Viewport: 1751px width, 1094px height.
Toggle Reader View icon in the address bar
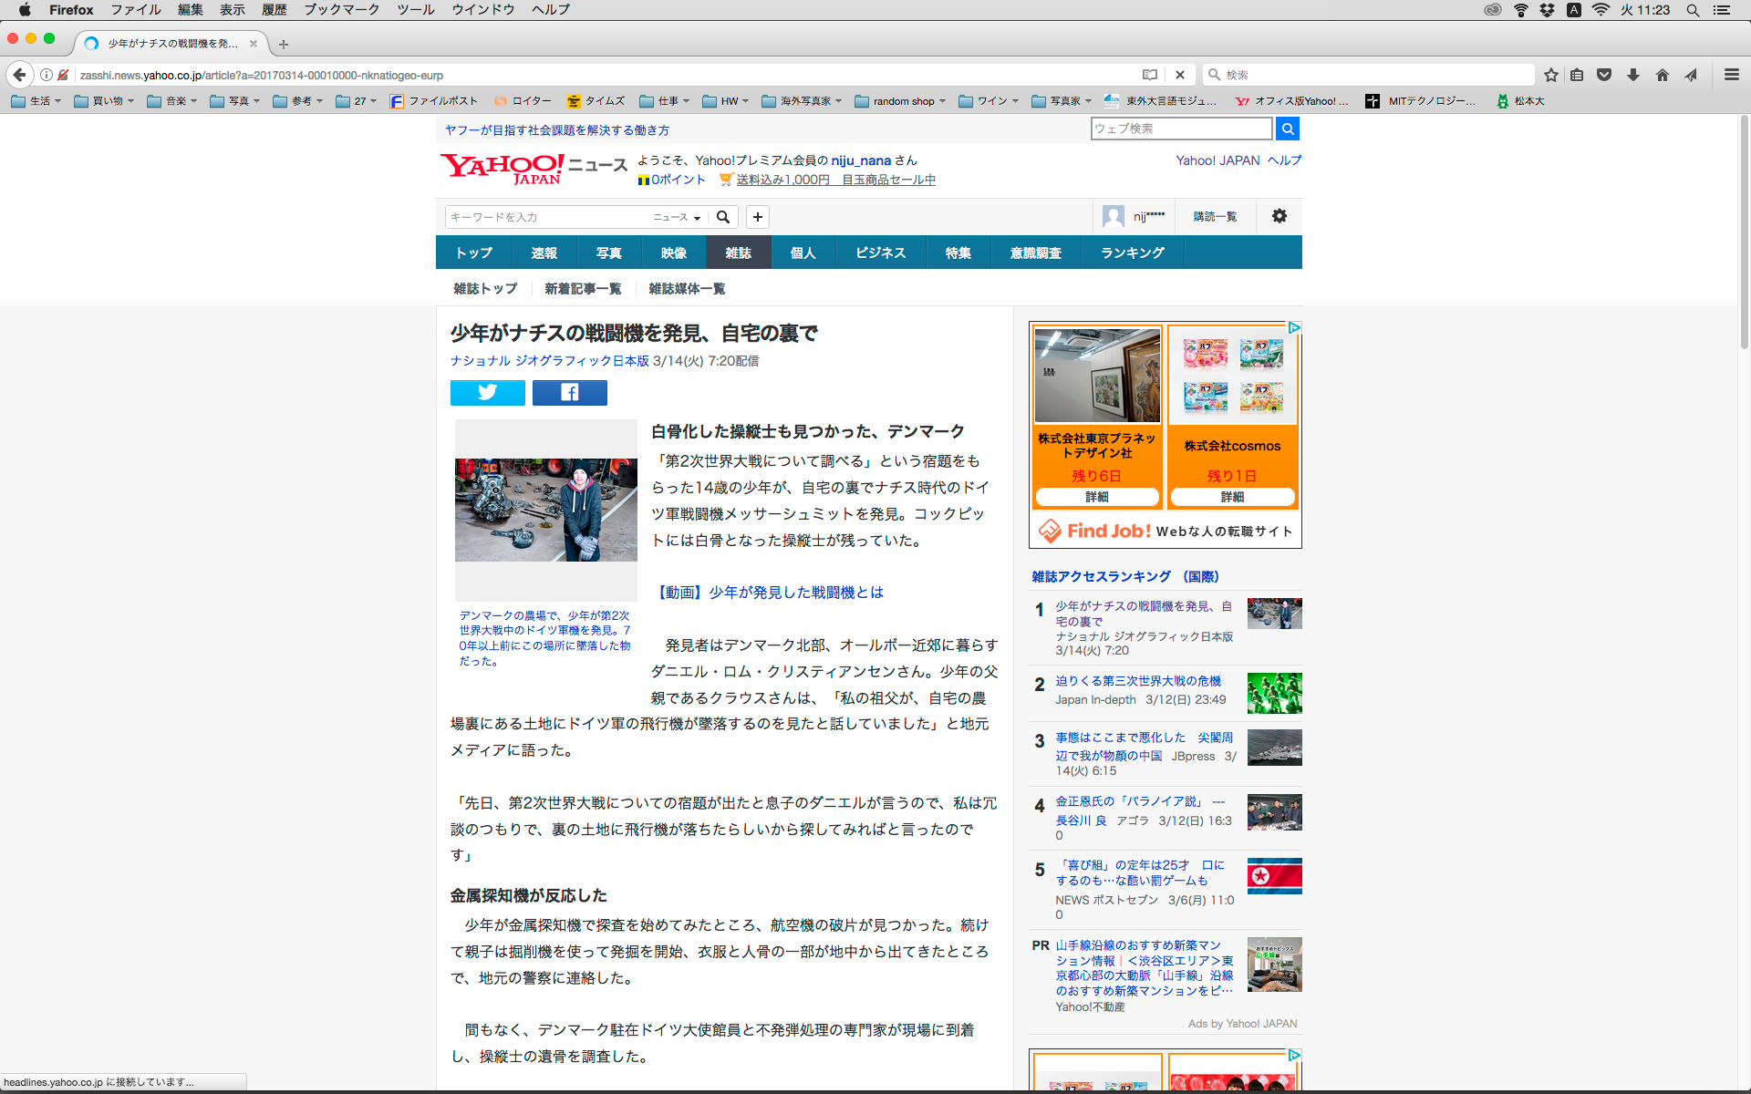1149,75
